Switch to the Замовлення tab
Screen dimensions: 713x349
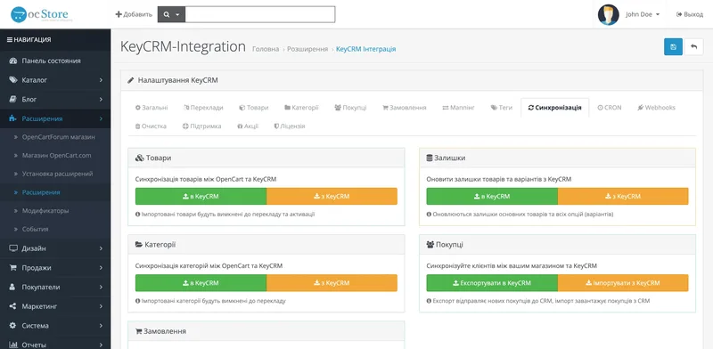[405, 108]
